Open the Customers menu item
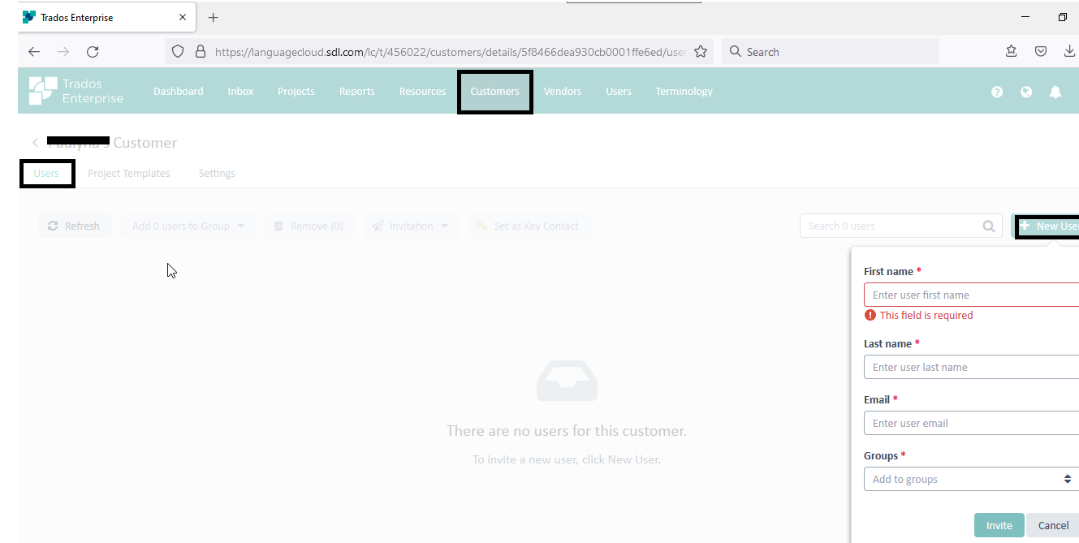The height and width of the screenshot is (543, 1079). [x=494, y=92]
